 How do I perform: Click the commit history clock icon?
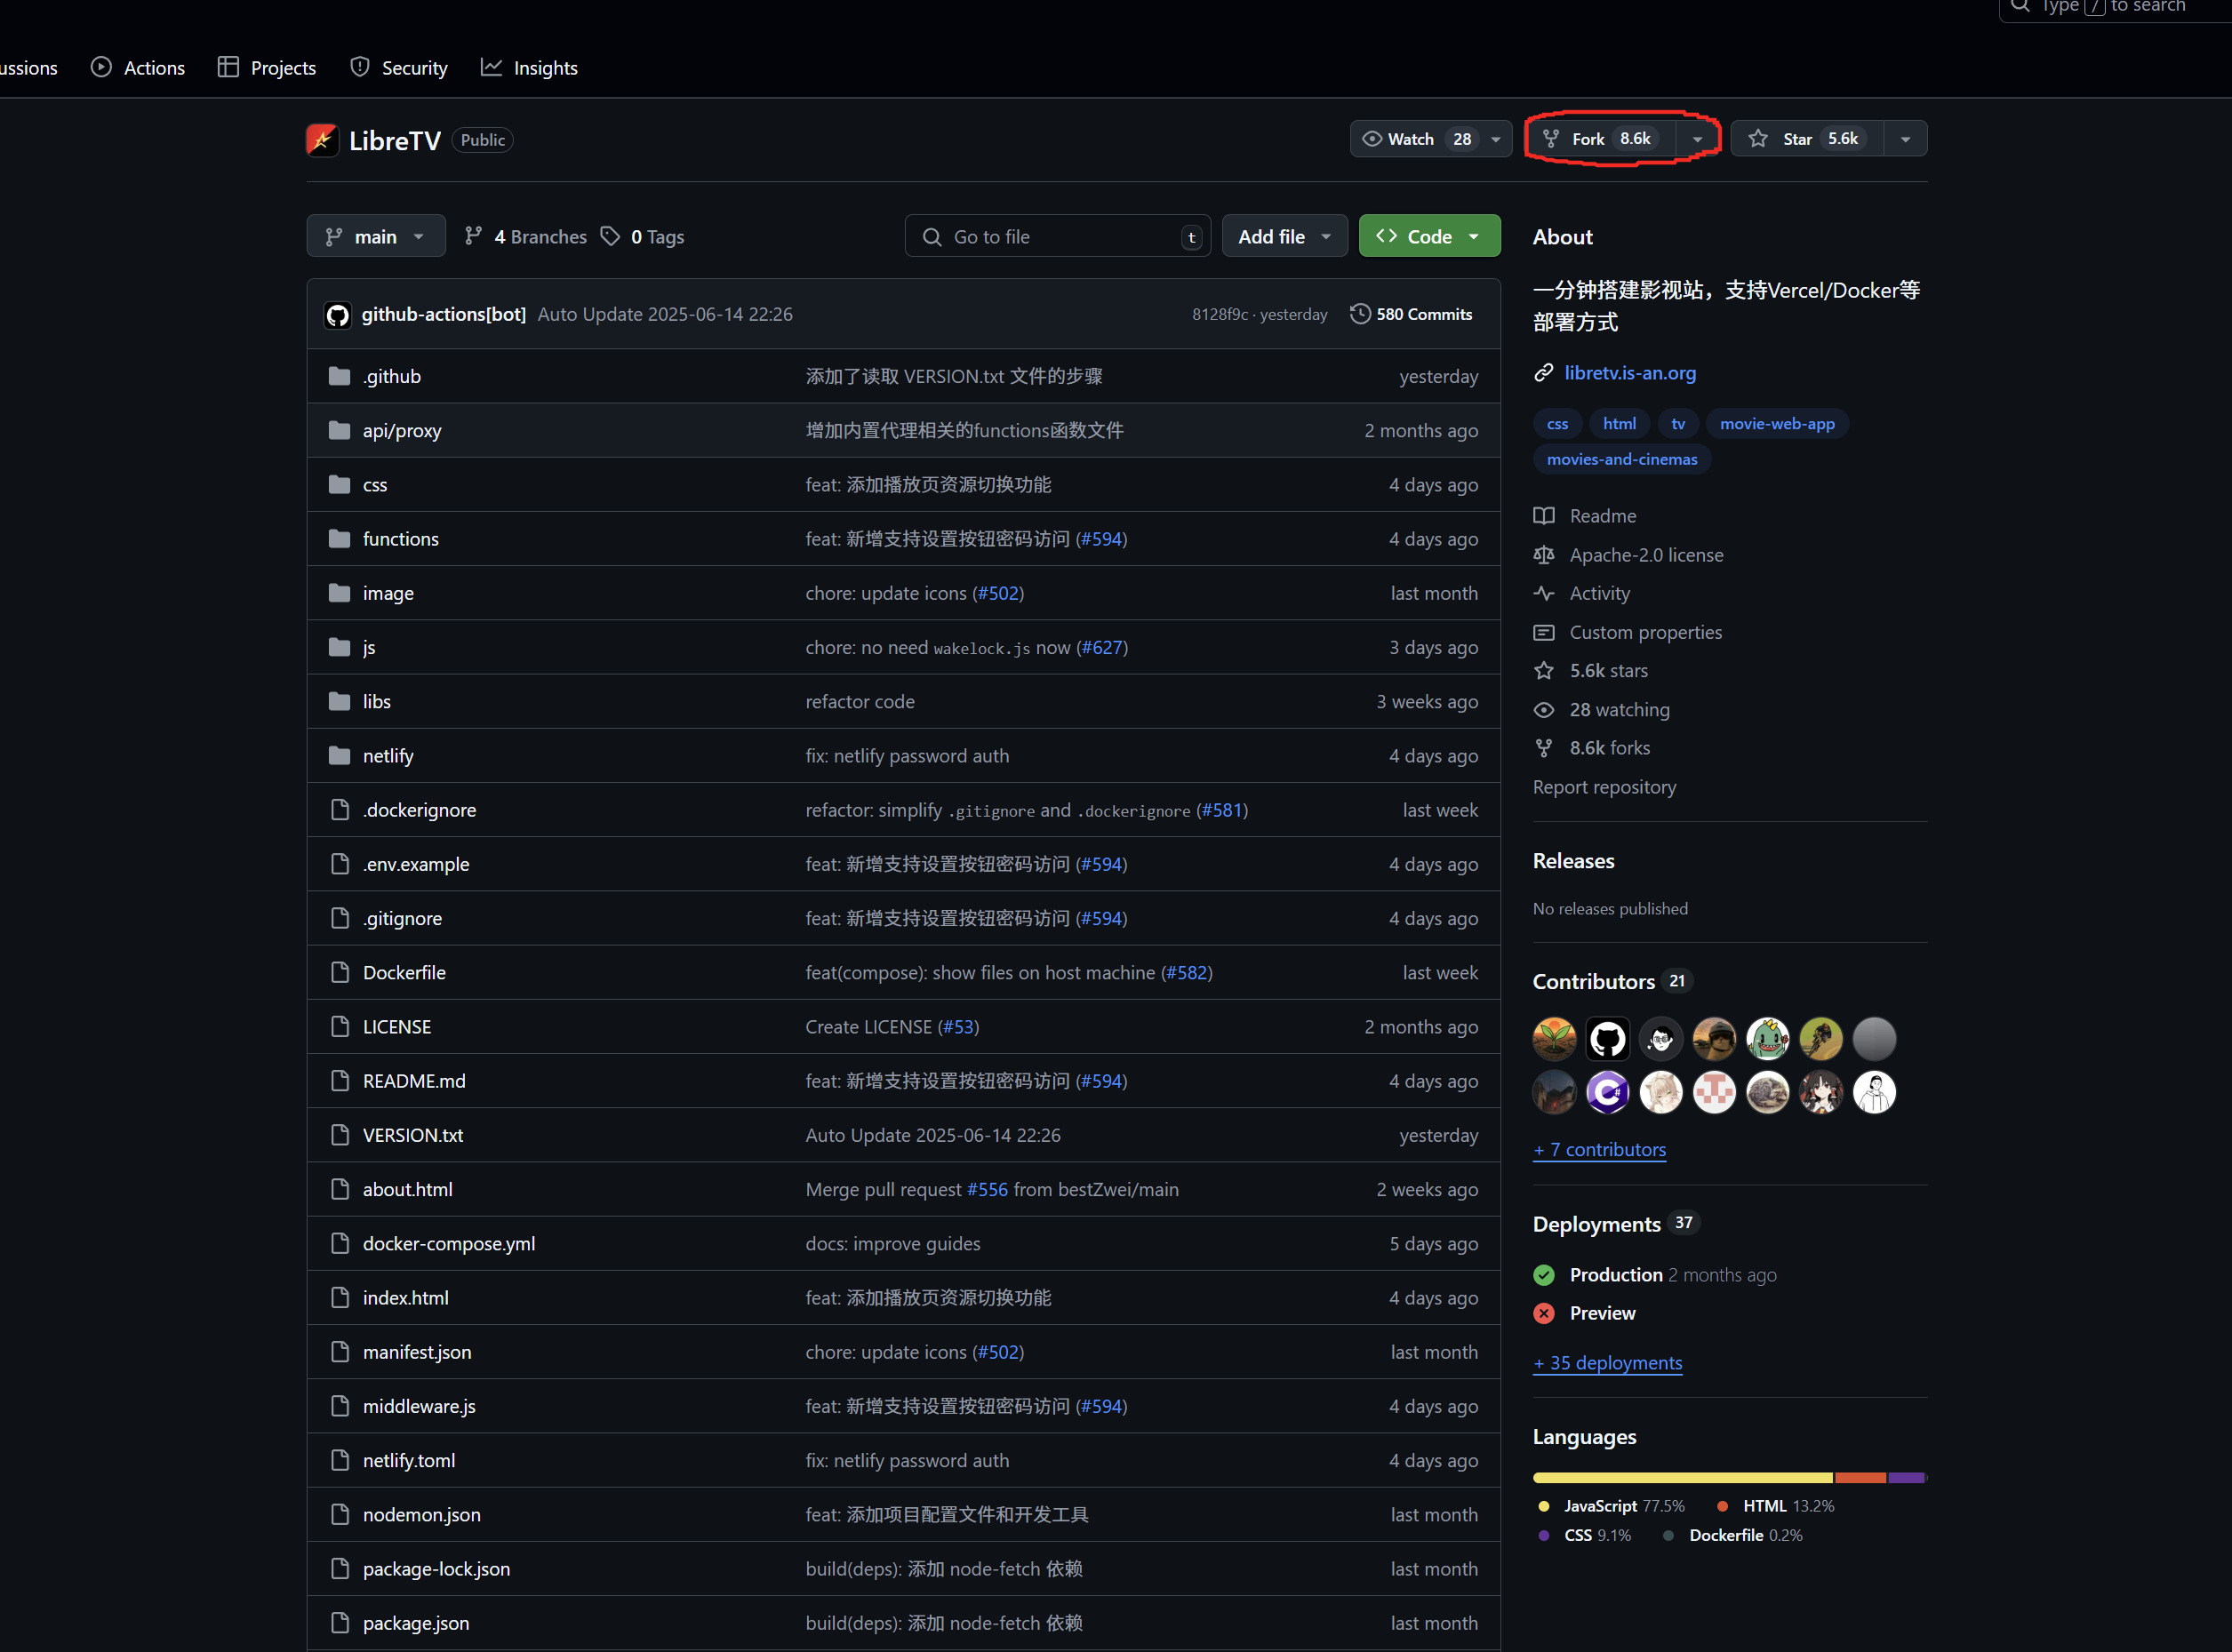tap(1360, 314)
